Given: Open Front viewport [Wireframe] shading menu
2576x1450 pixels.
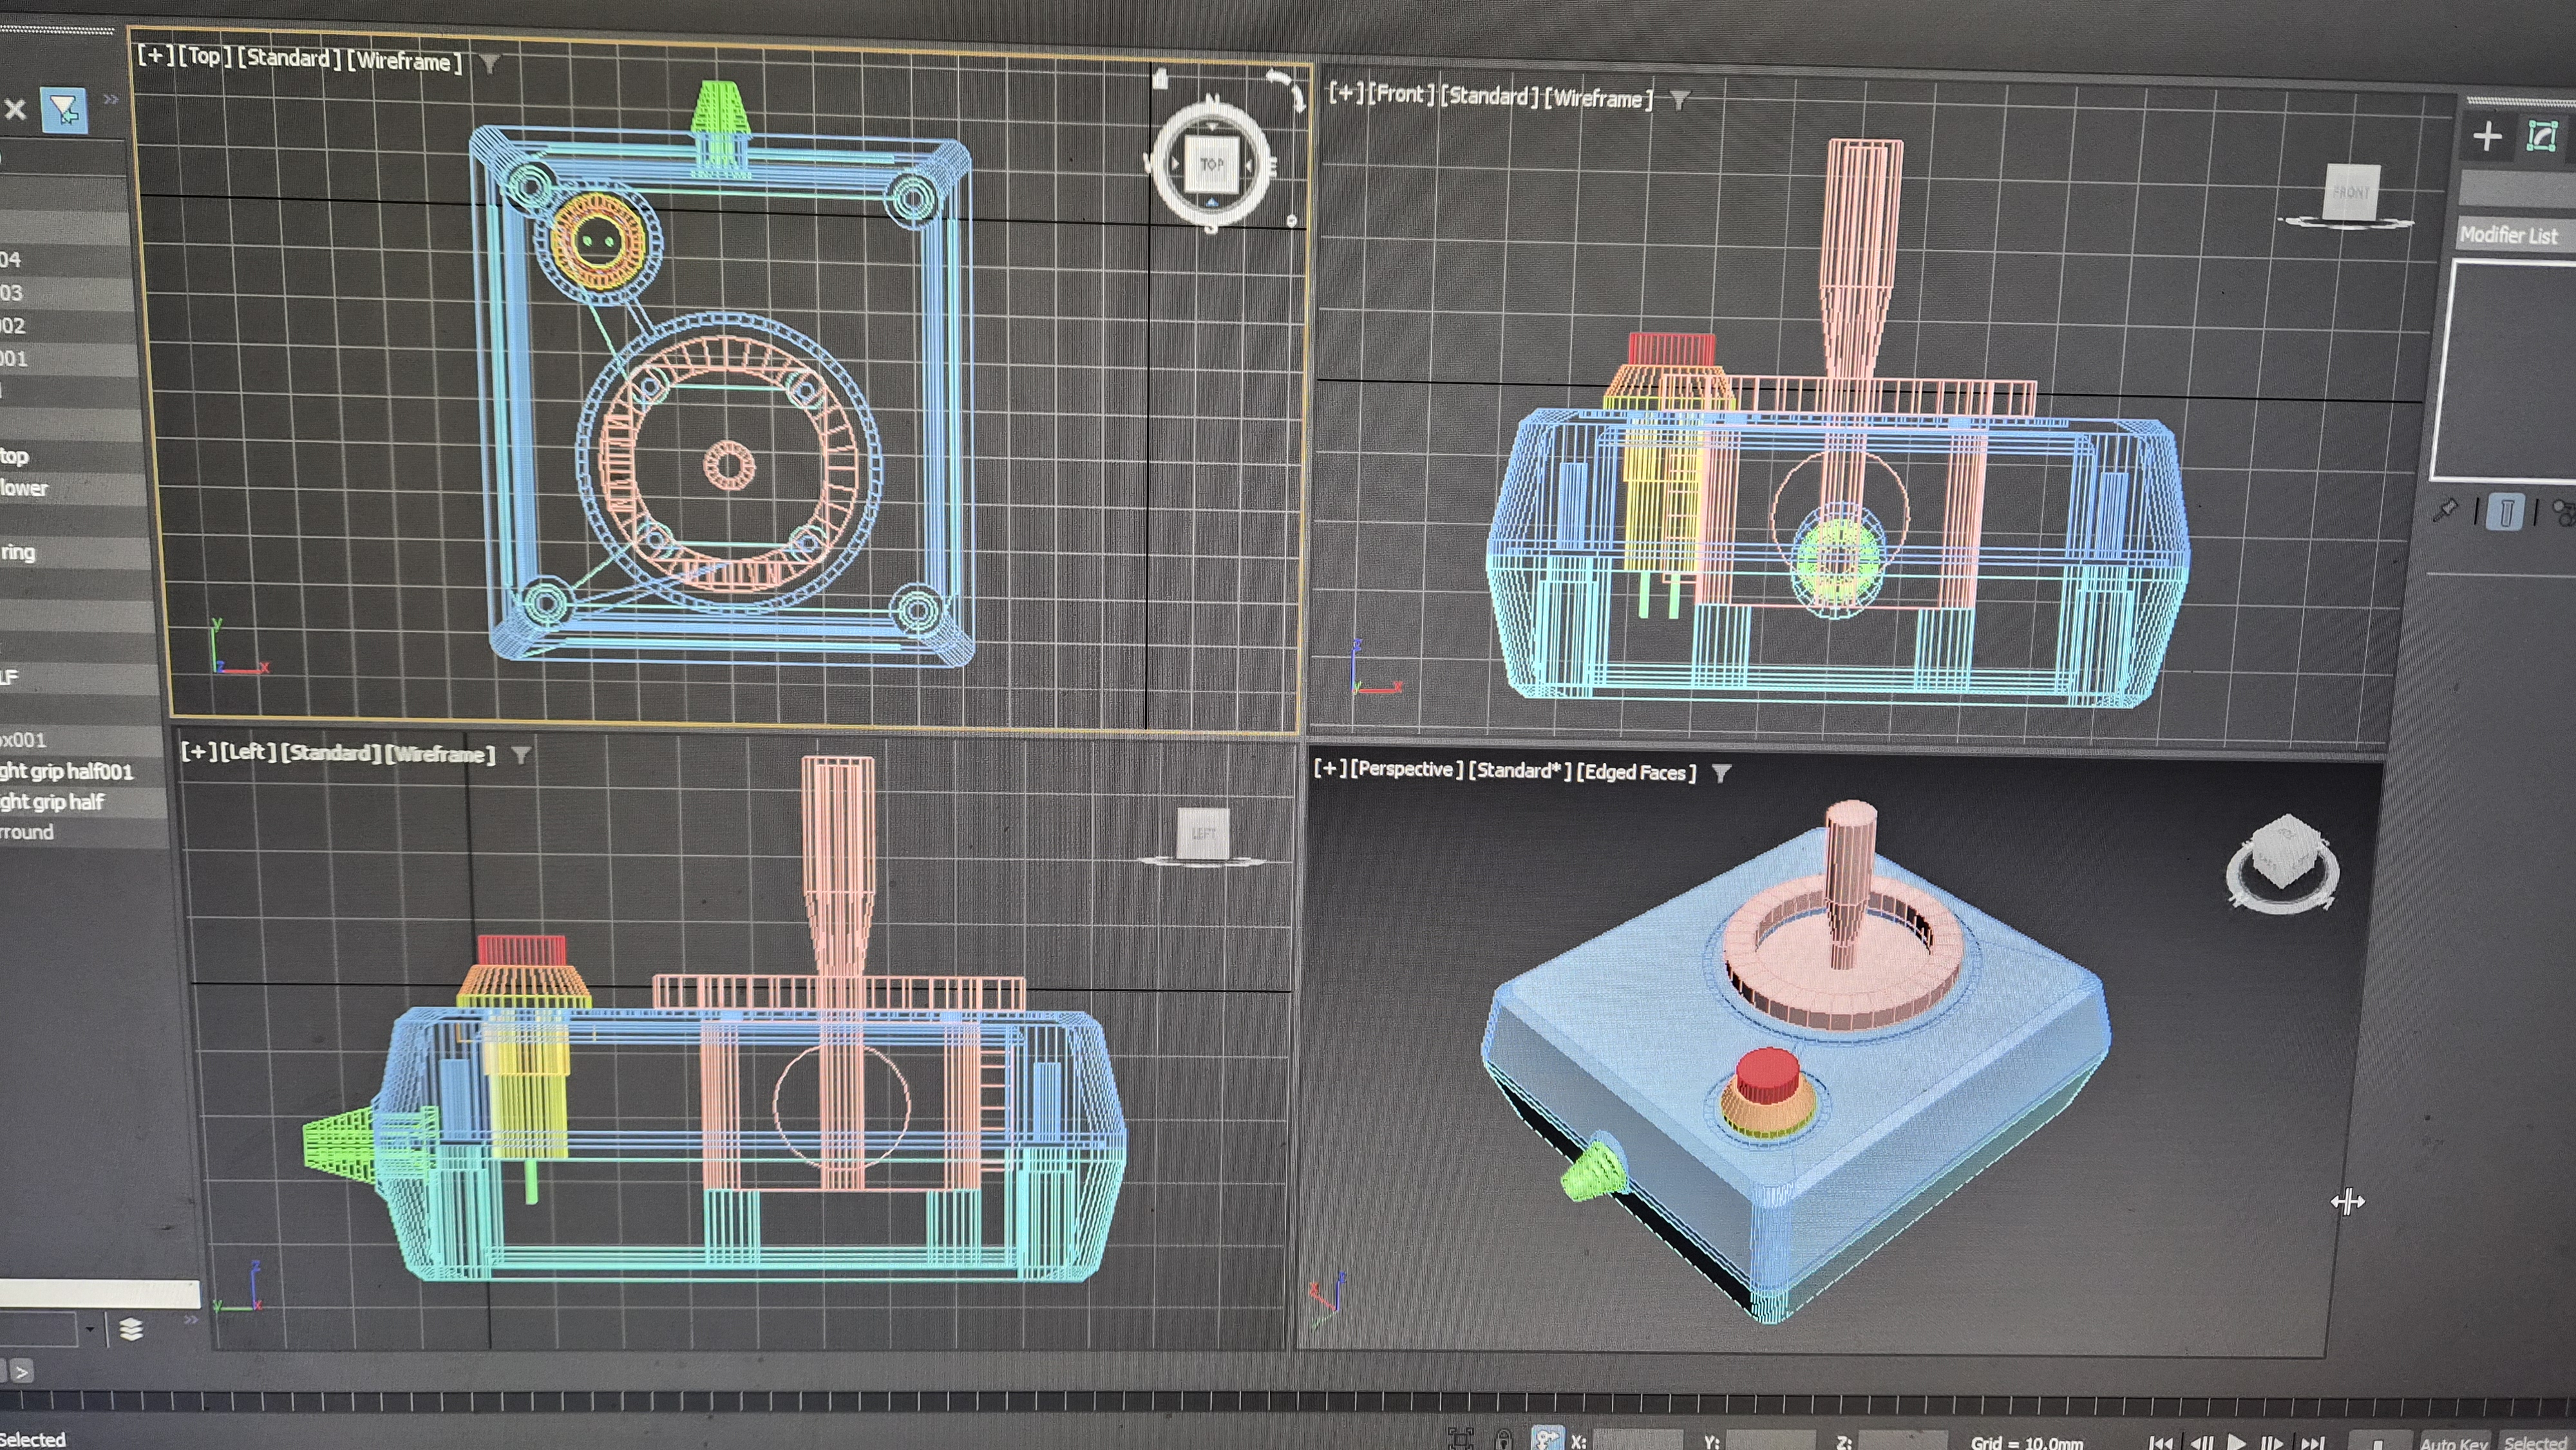Looking at the screenshot, I should click(1598, 98).
